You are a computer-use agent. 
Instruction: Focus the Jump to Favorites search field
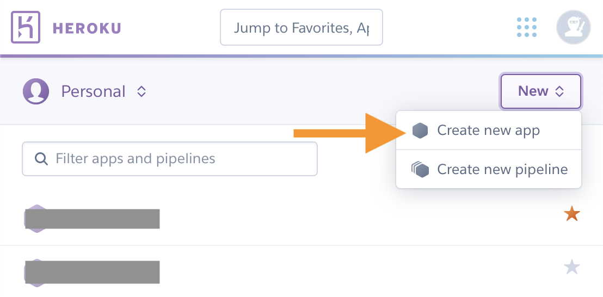coord(301,27)
